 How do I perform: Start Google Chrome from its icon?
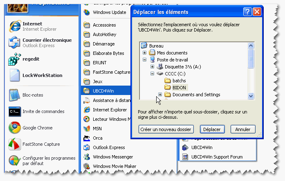tap(15, 128)
